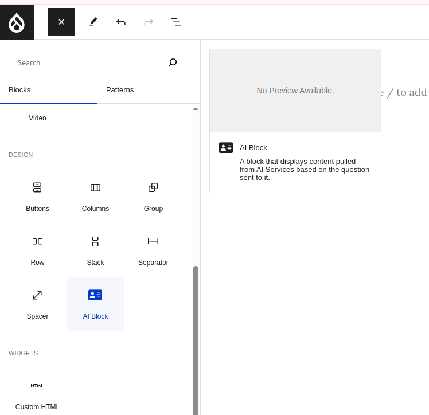This screenshot has width=429, height=415.
Task: Insert the Columns block
Action: pos(95,196)
